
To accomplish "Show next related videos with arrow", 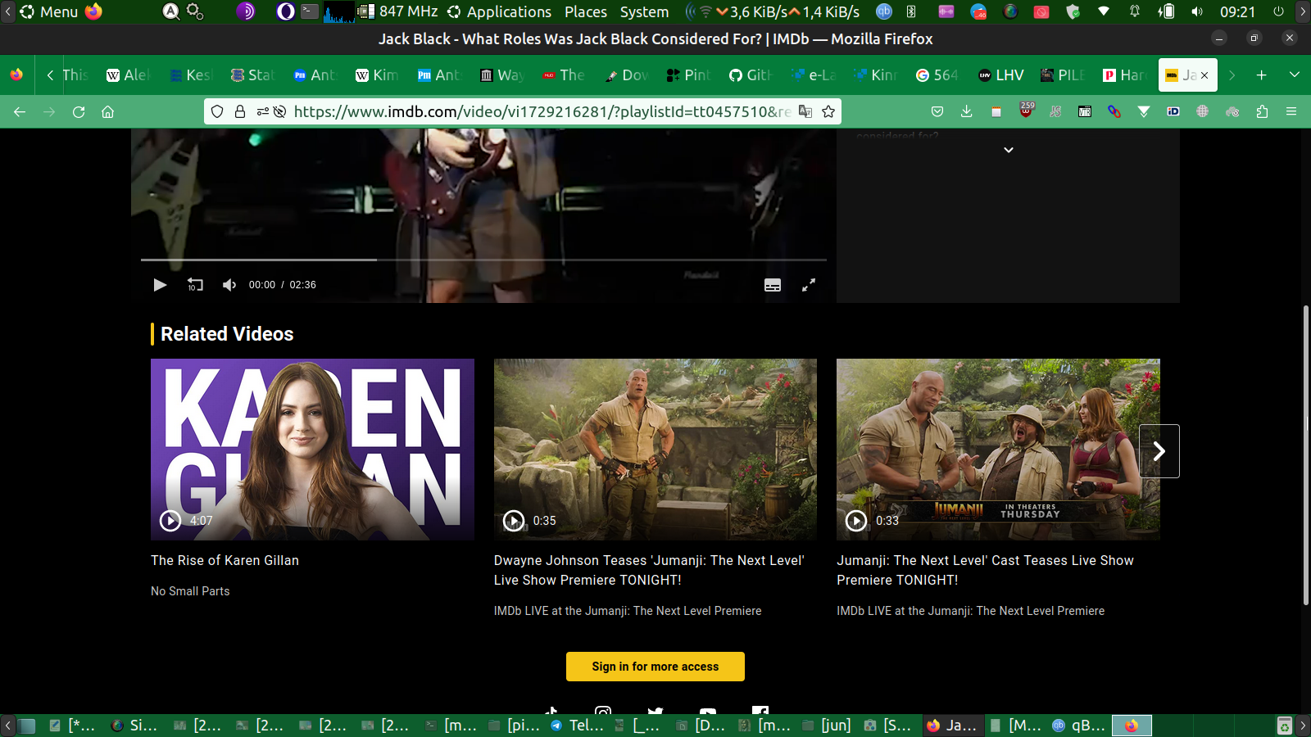I will tap(1159, 451).
